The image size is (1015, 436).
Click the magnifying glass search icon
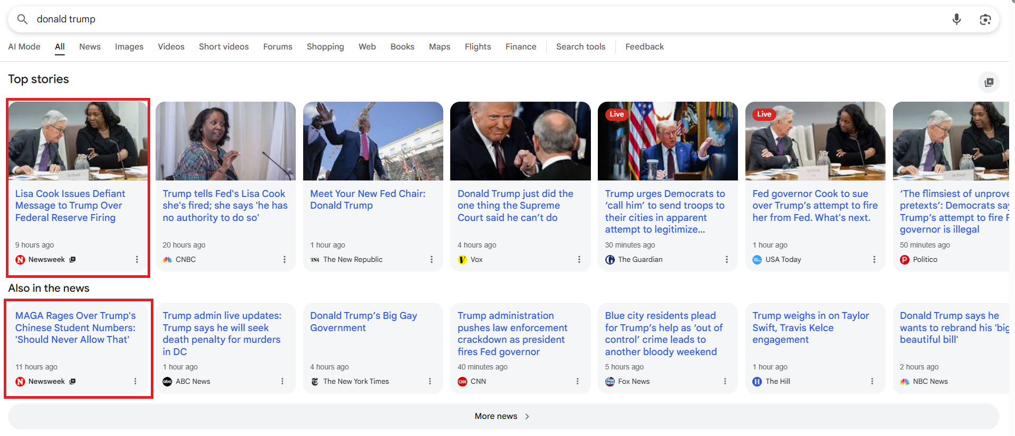(22, 19)
